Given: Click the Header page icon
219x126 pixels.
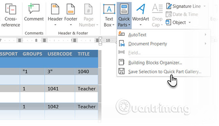Looking at the screenshot, I should coord(55,9).
